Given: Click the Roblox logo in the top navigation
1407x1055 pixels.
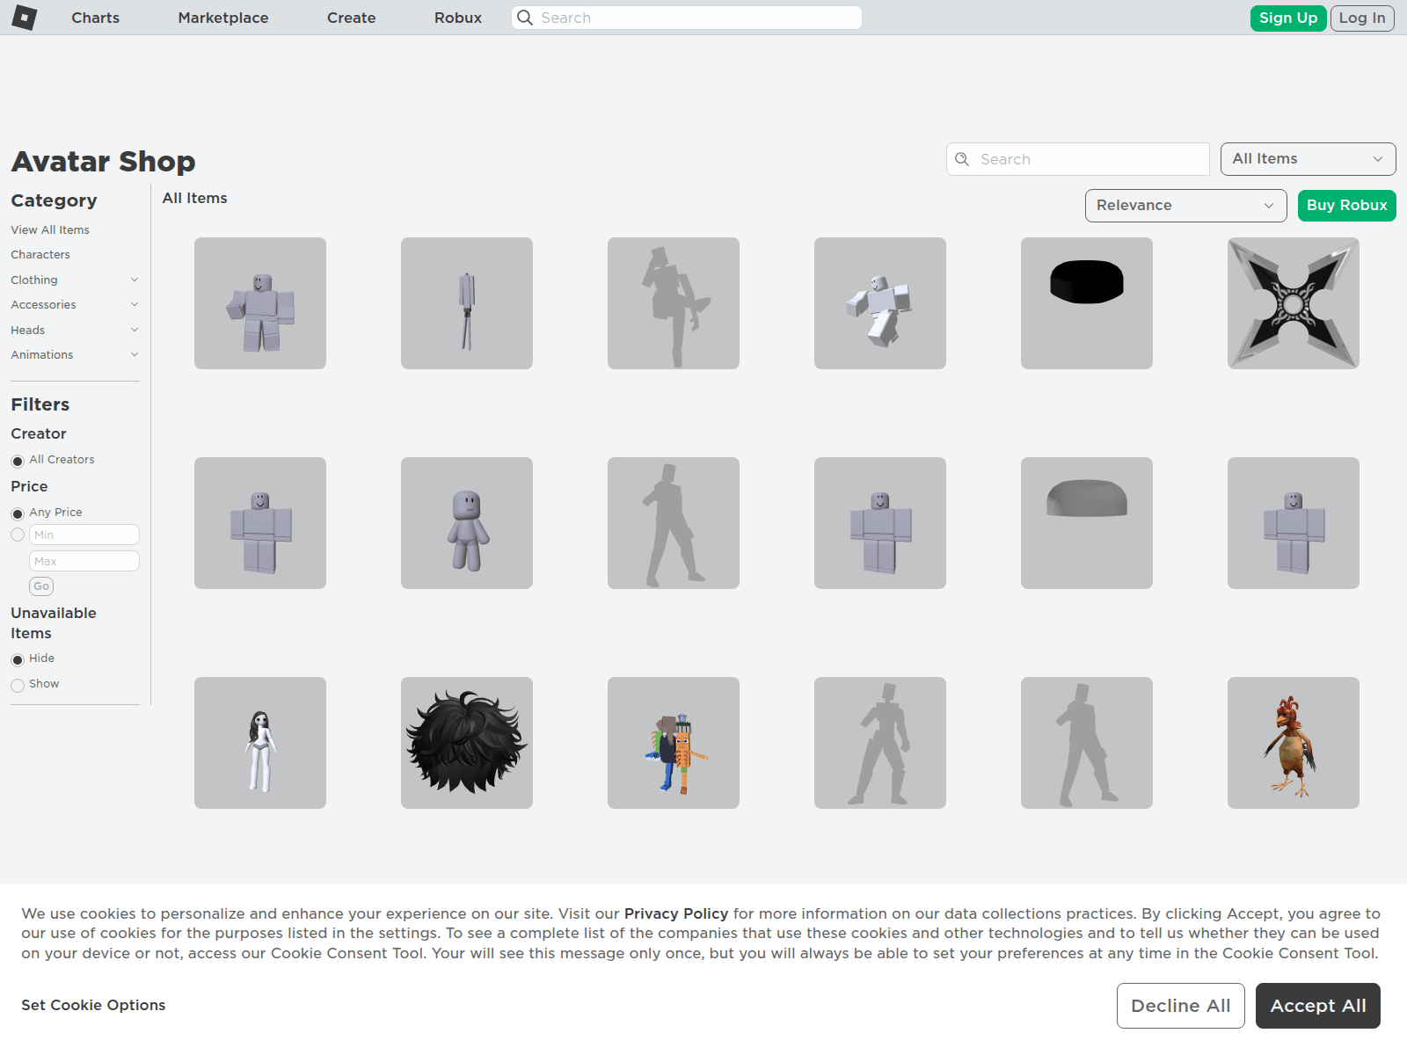Looking at the screenshot, I should [26, 17].
